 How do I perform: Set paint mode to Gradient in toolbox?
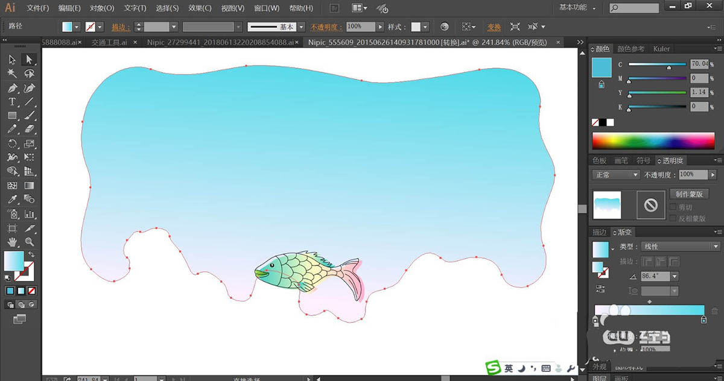(x=21, y=291)
